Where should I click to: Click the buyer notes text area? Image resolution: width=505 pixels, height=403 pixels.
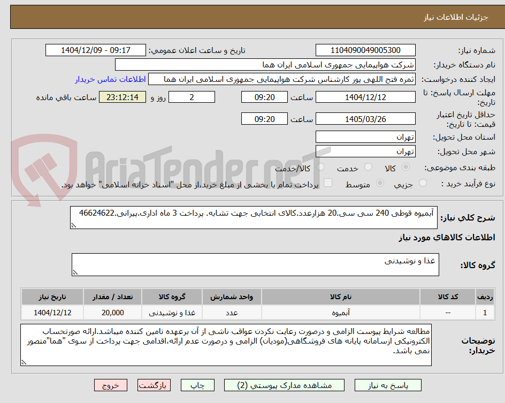click(x=226, y=345)
